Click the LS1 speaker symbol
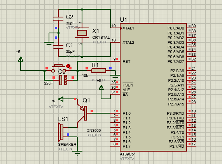This screenshot has height=164, width=222. 61,132
